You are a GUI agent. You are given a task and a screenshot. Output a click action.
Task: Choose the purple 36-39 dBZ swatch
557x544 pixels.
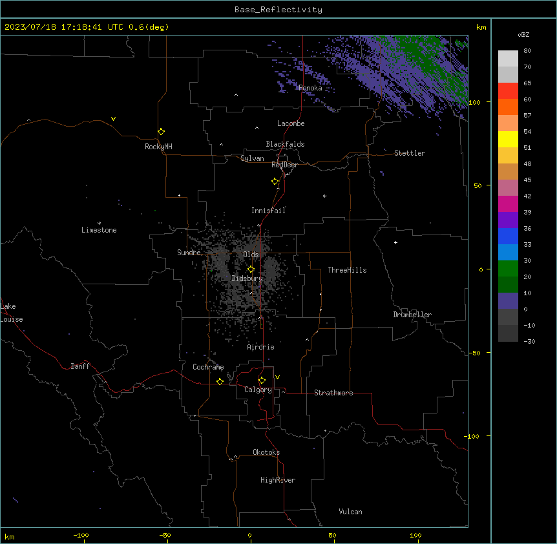point(508,220)
